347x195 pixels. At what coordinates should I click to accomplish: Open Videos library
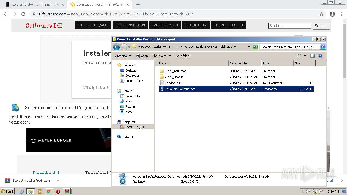(x=129, y=112)
